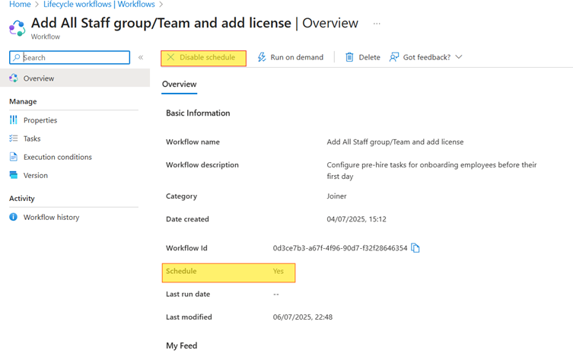Expand the Got feedback dropdown arrow
The image size is (573, 360).
point(459,57)
